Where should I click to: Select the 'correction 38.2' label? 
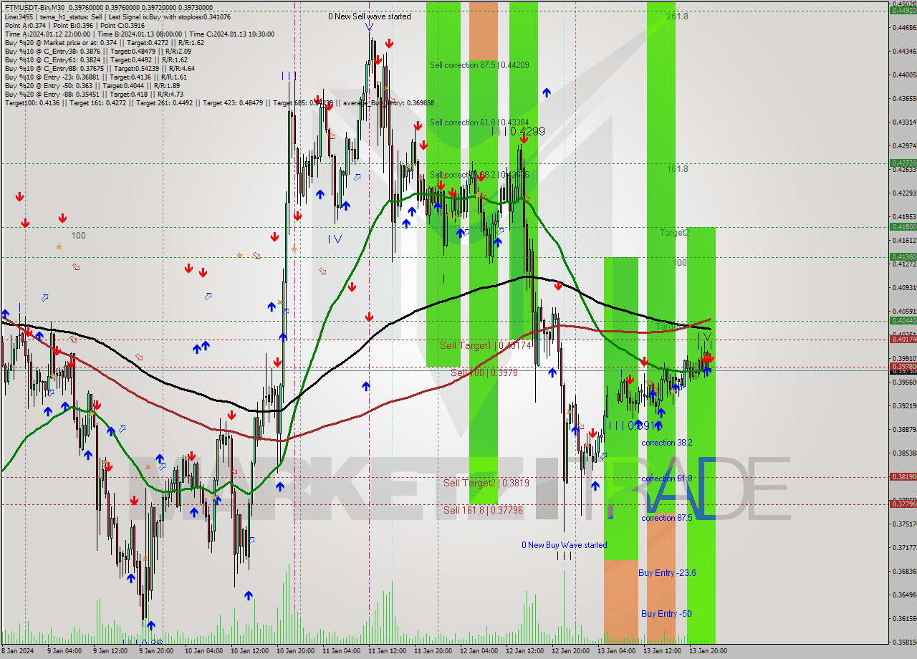666,443
